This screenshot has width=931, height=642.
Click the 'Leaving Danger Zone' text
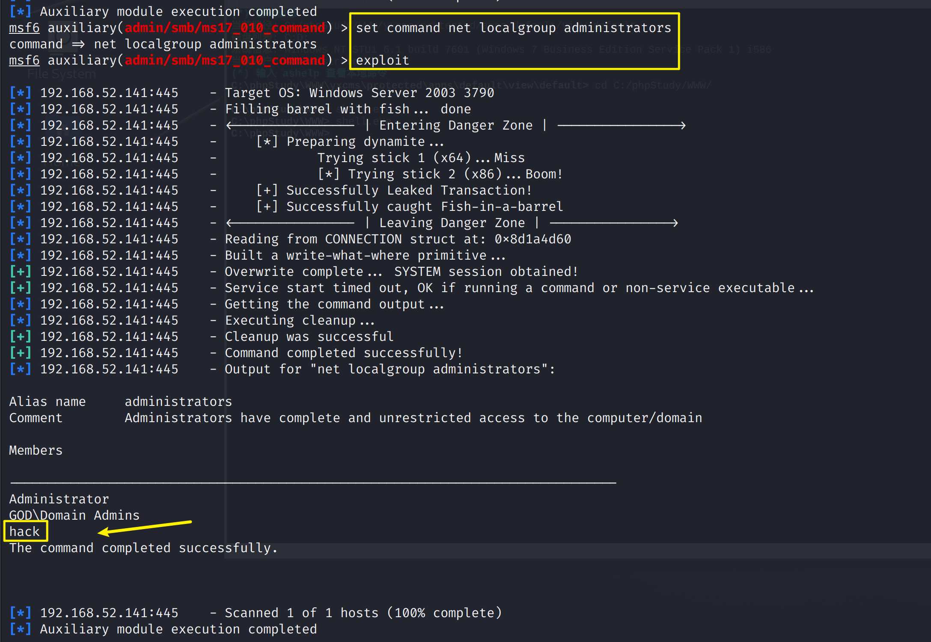point(452,223)
